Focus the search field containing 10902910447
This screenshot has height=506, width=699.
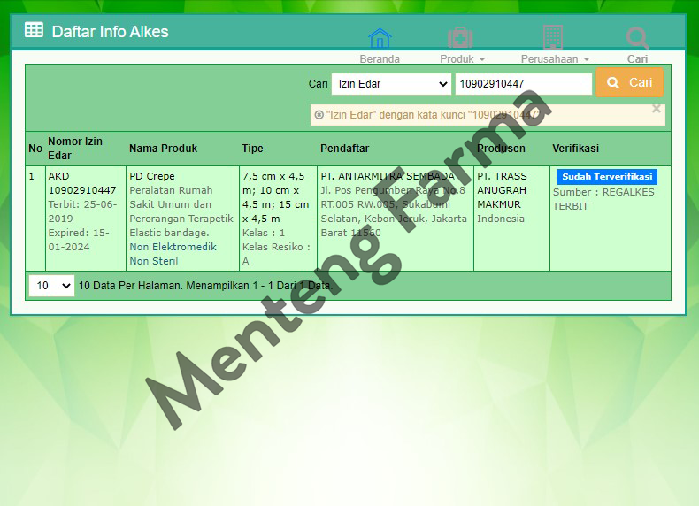523,84
